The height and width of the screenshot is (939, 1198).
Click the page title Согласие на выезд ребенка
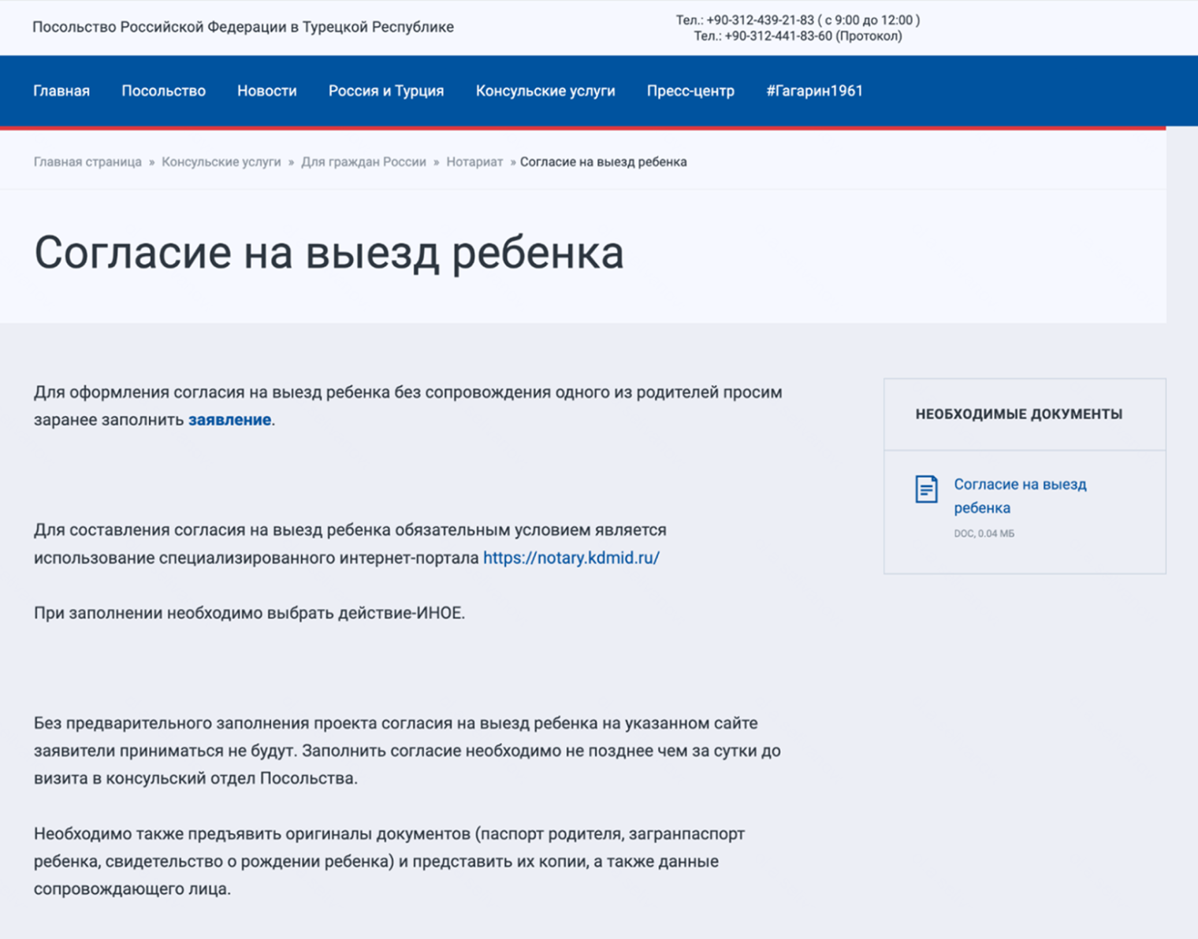point(328,253)
